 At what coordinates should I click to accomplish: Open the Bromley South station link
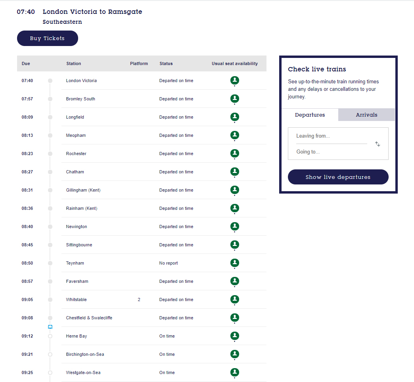80,99
